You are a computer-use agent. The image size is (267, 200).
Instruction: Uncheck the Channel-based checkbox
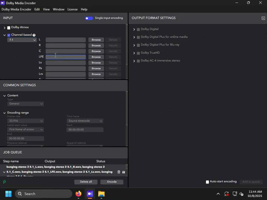tap(9, 35)
